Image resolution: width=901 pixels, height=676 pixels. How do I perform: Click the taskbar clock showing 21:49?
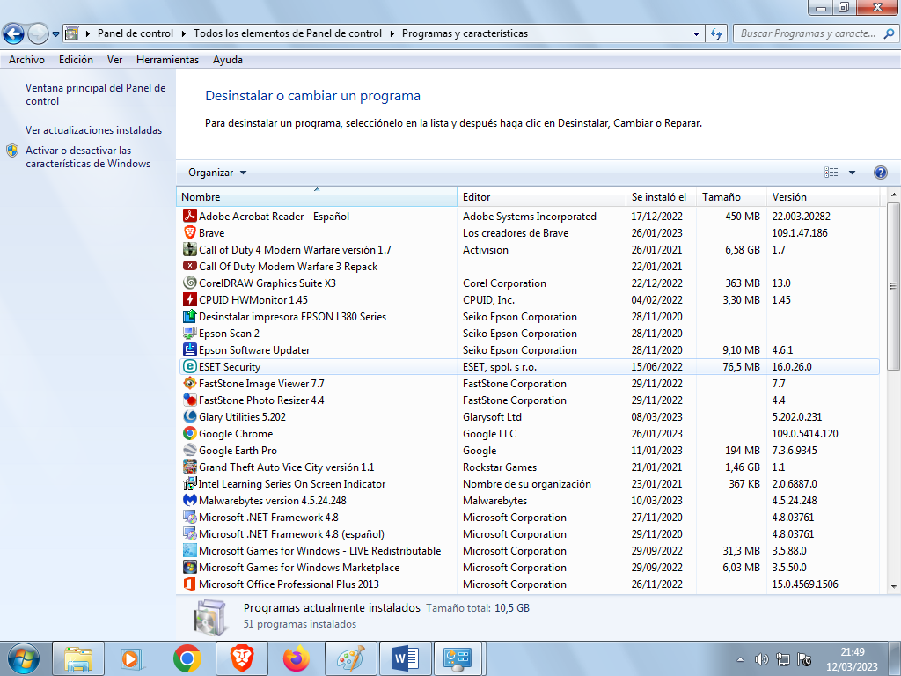click(x=852, y=659)
